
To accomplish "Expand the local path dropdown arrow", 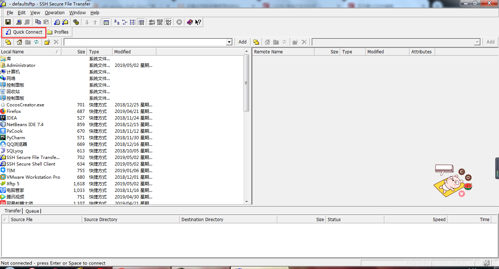I will click(x=229, y=42).
